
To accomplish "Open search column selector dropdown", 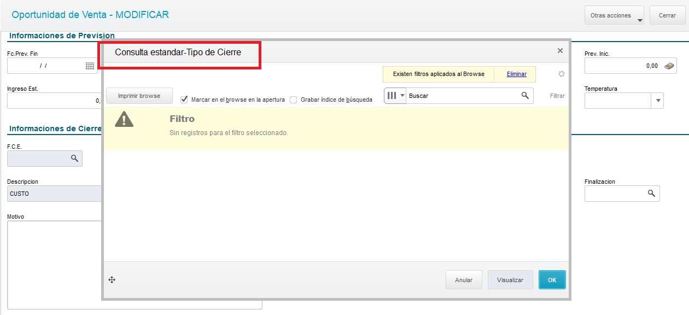I will point(395,96).
